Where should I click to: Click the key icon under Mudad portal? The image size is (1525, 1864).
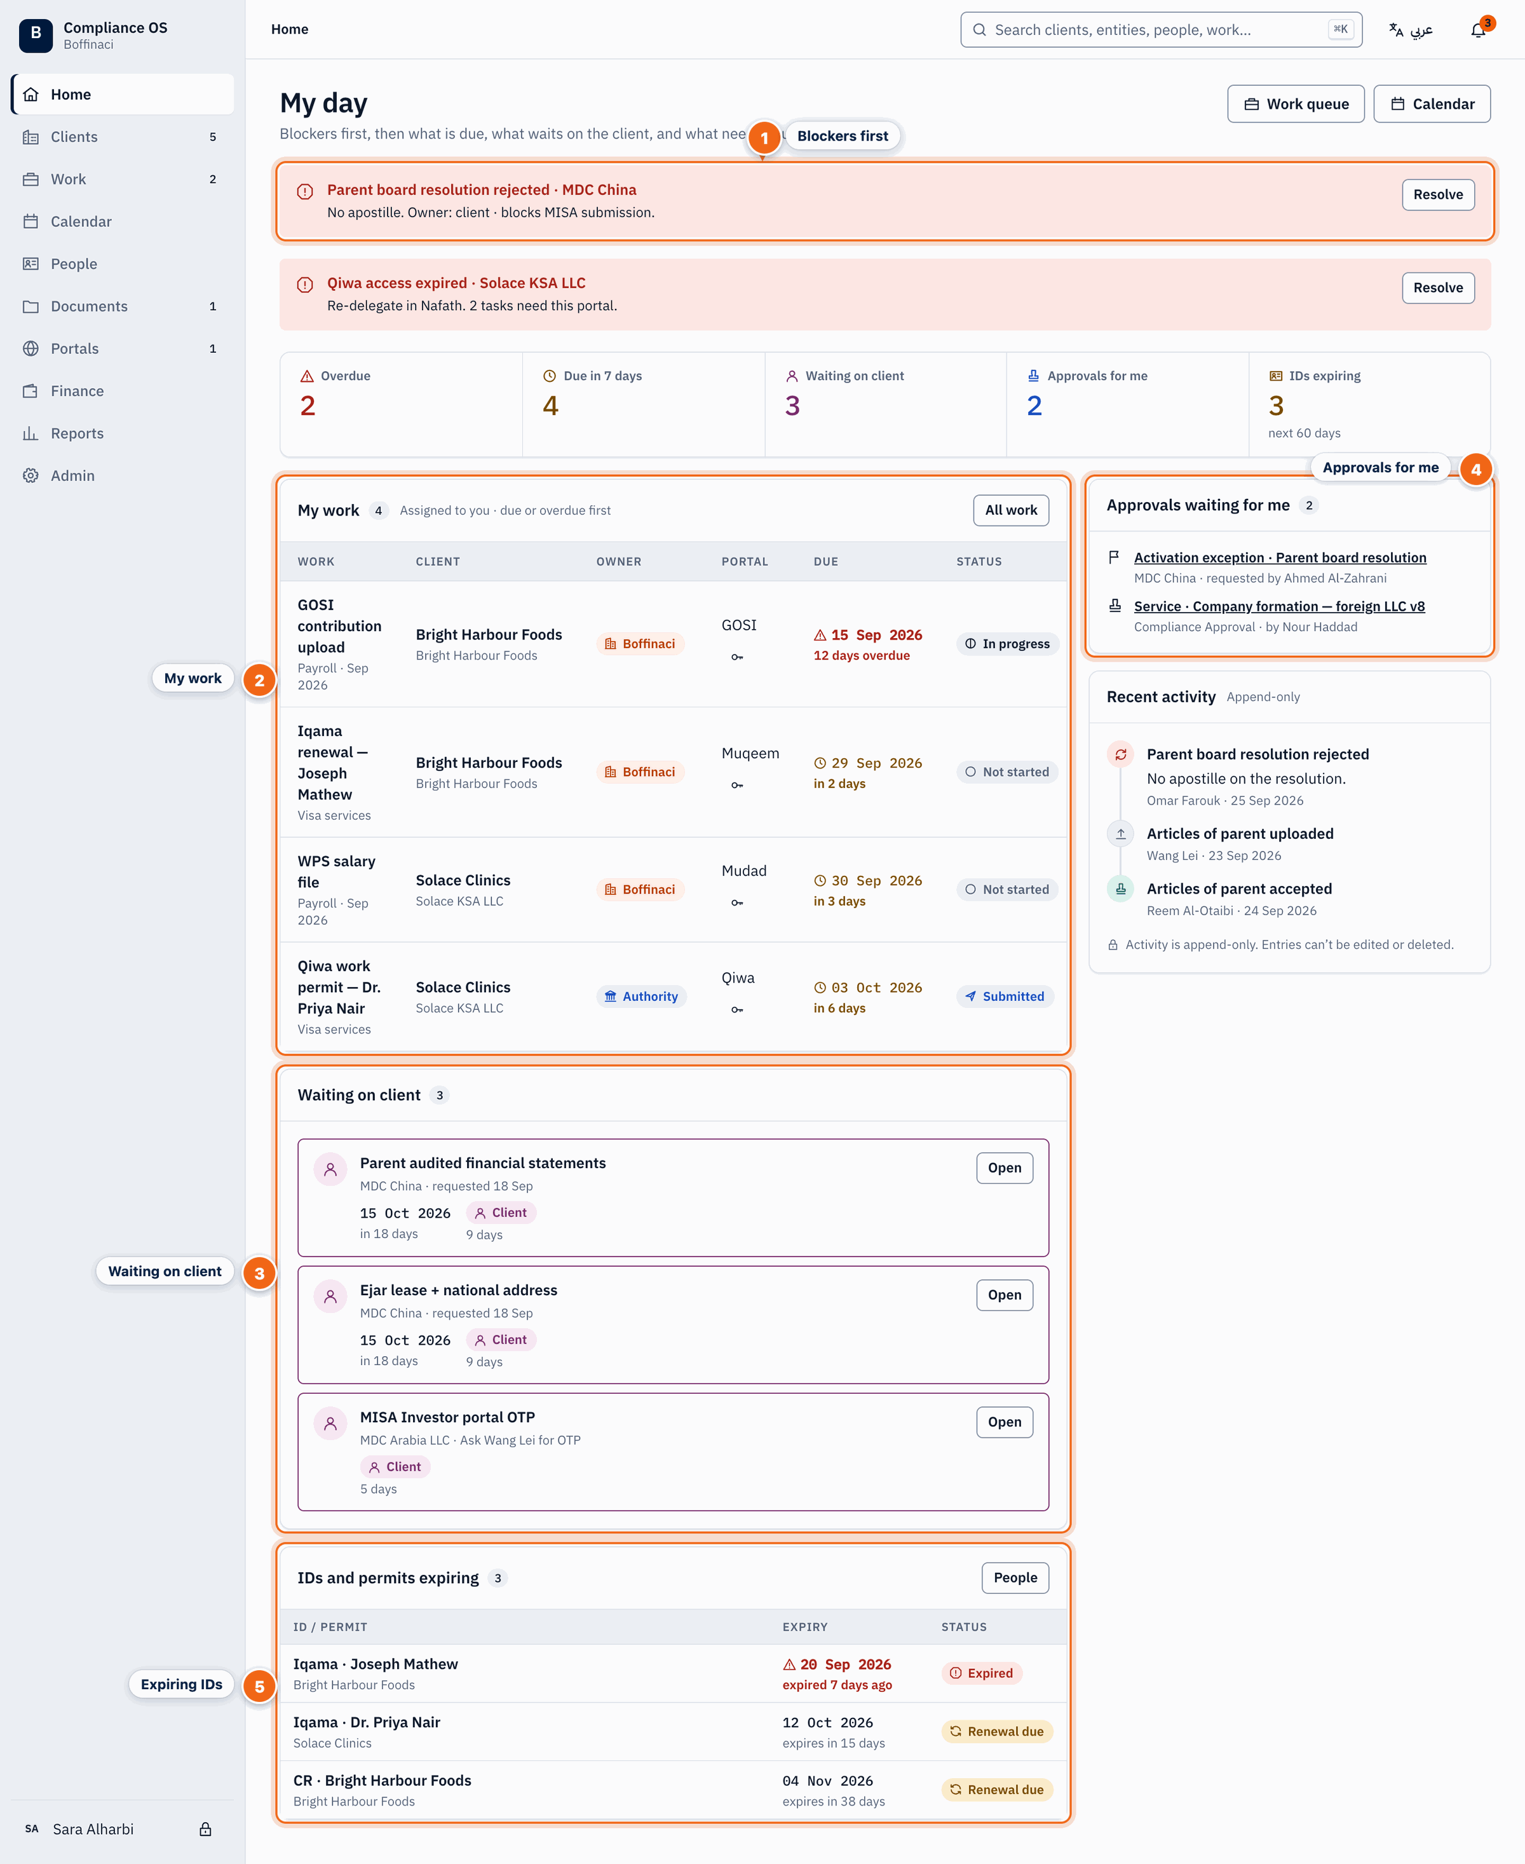[x=737, y=903]
